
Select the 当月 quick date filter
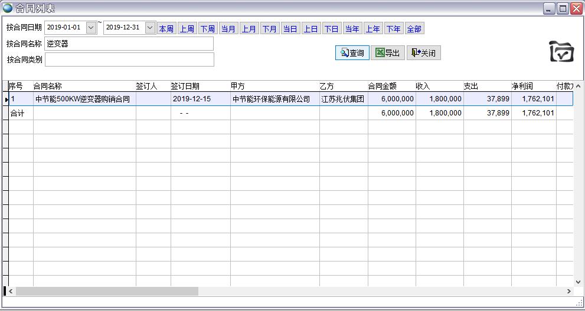pos(228,29)
